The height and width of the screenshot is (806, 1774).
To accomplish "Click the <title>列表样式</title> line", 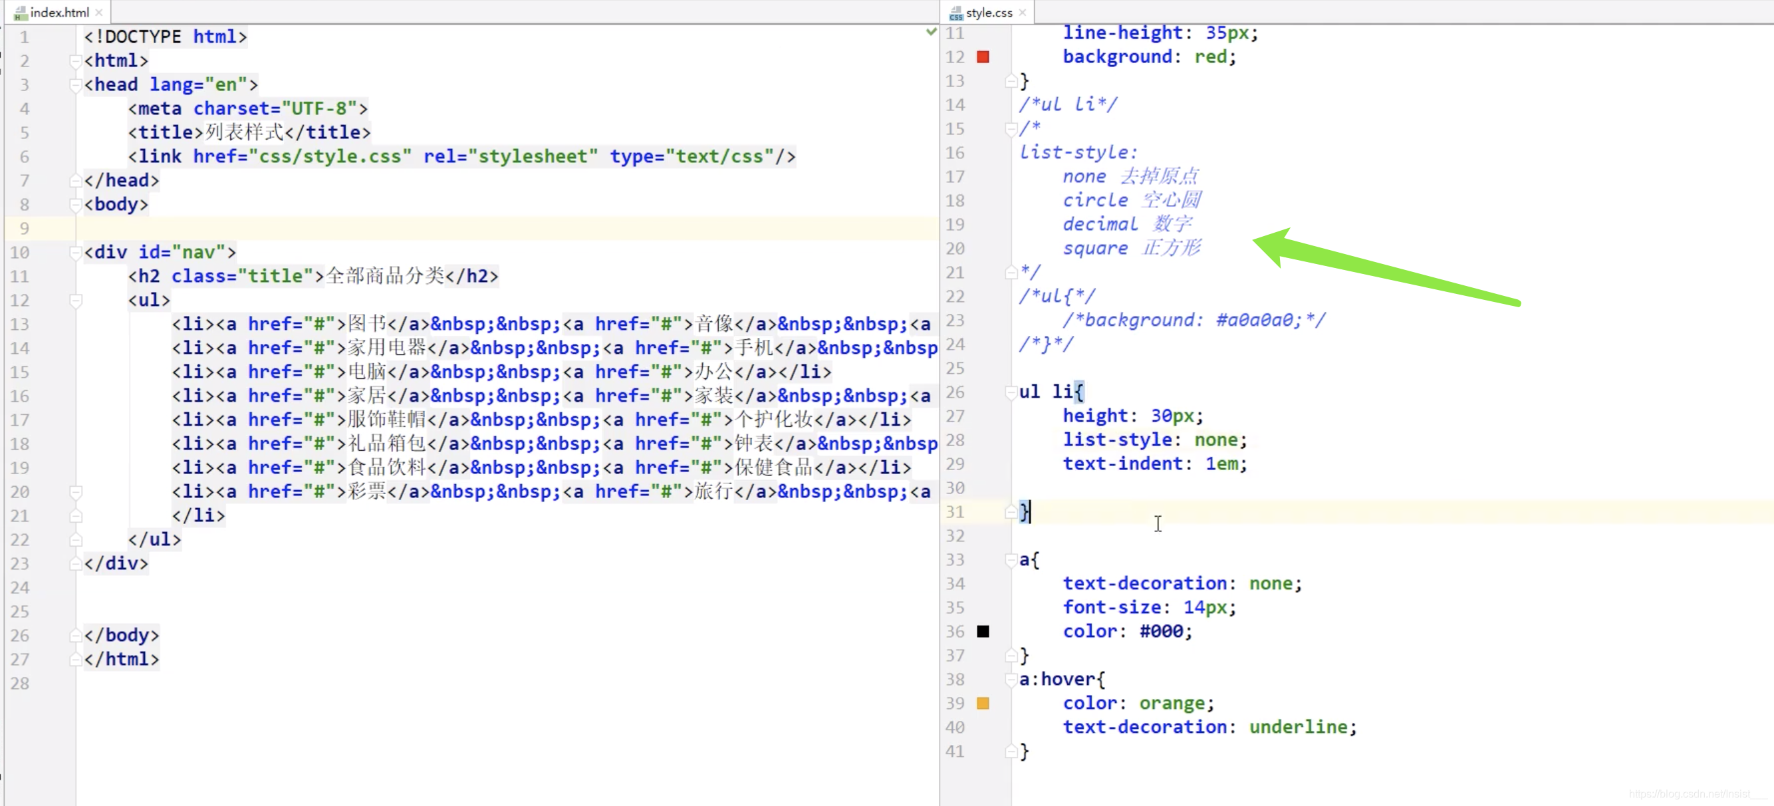I will coord(249,133).
